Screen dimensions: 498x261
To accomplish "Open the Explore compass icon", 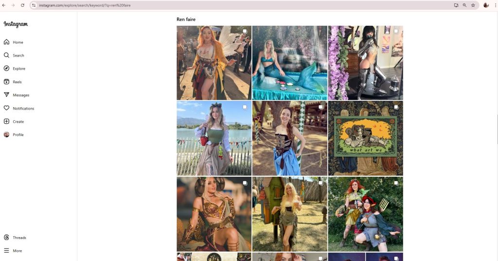I will 7,69.
